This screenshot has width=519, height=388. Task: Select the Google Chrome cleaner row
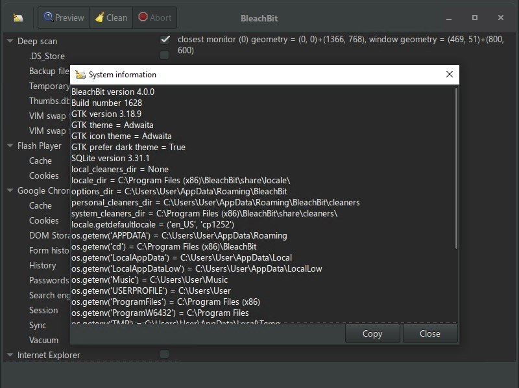click(x=43, y=190)
